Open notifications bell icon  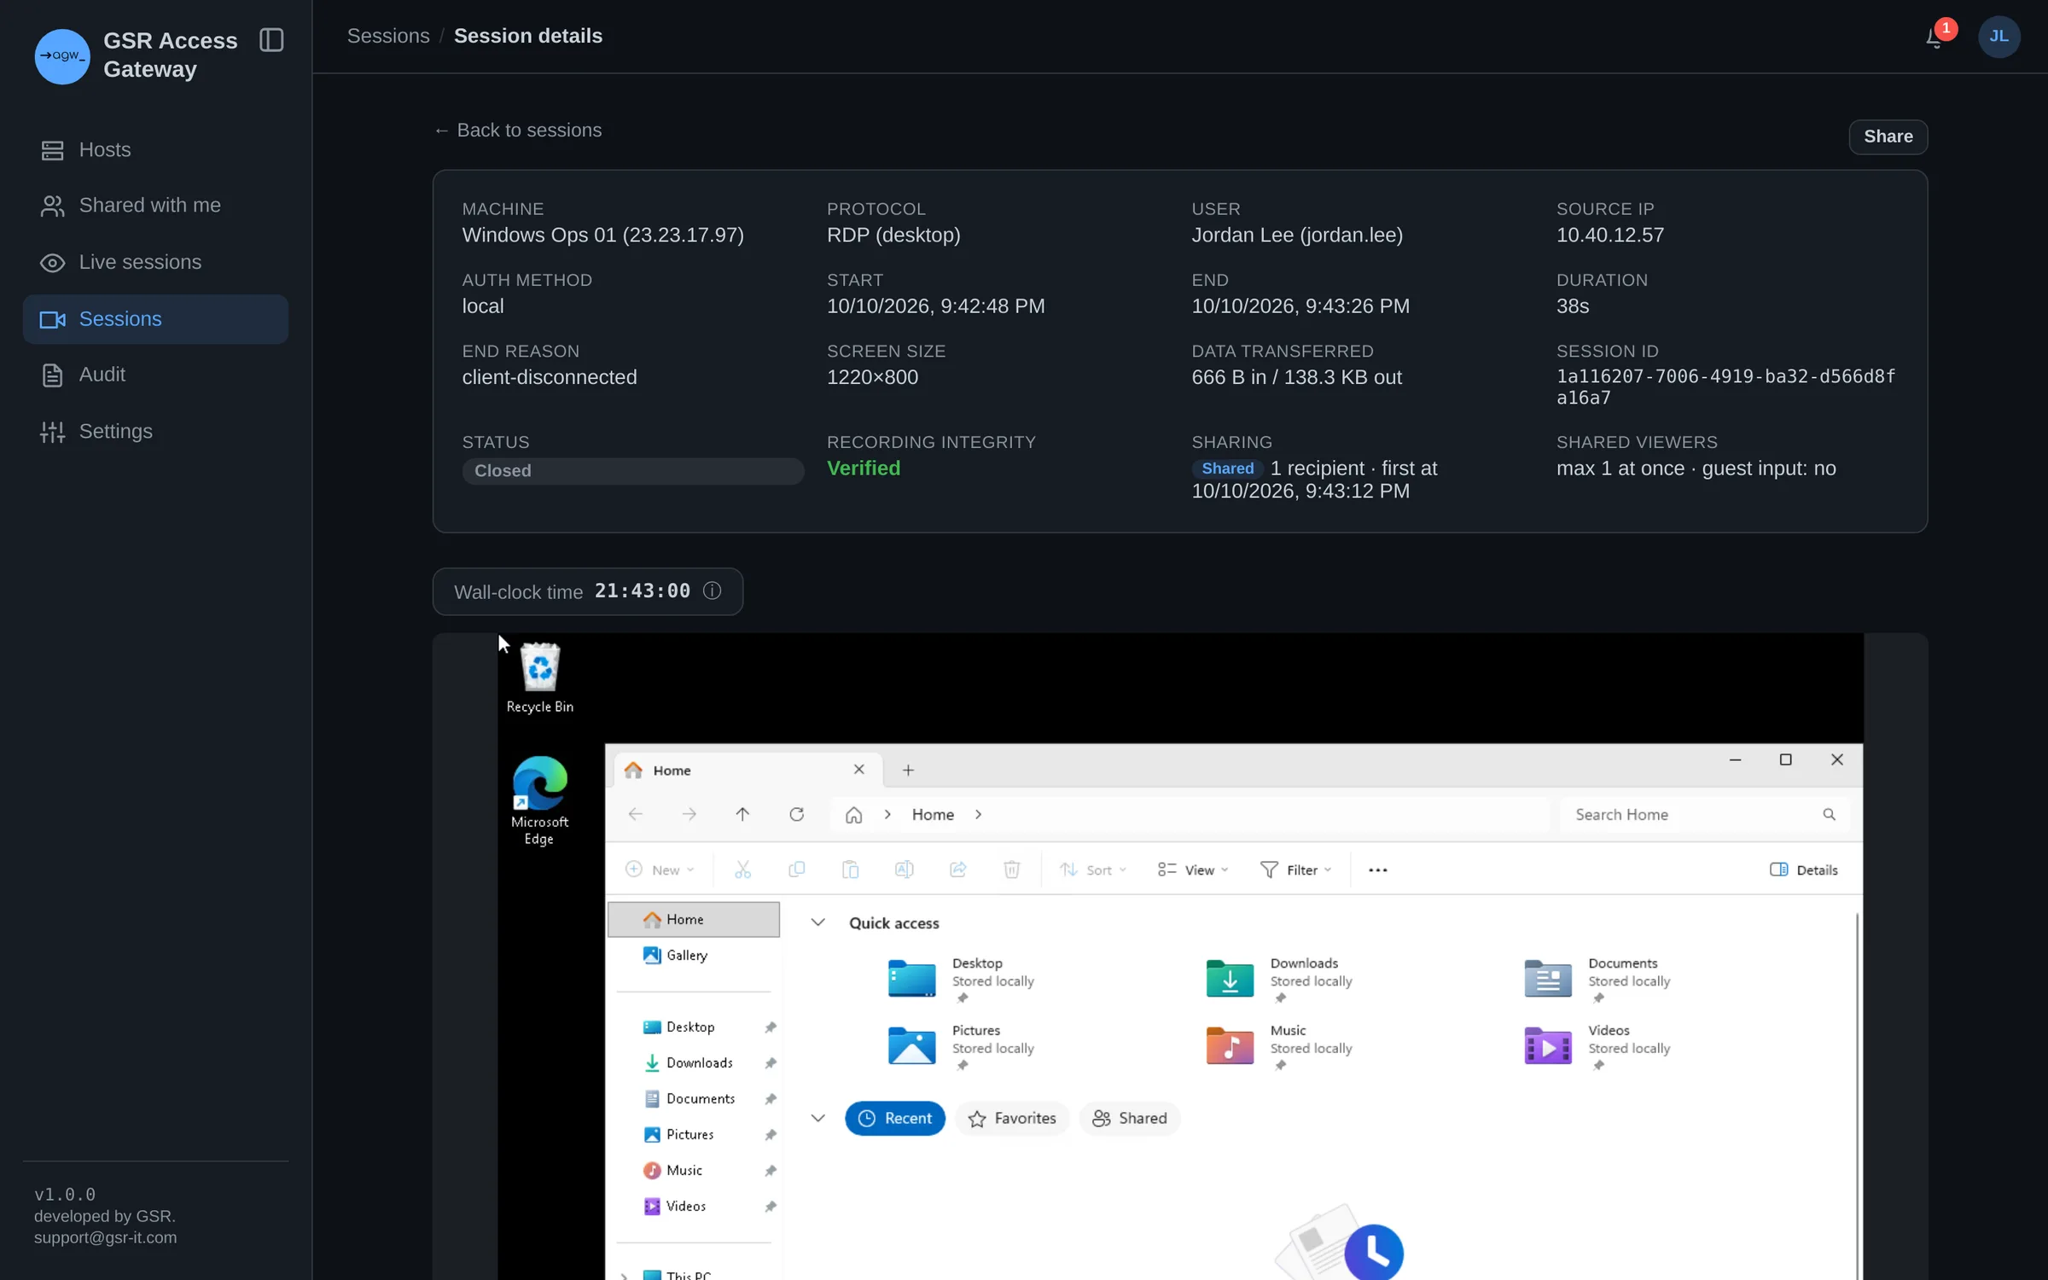click(x=1935, y=37)
